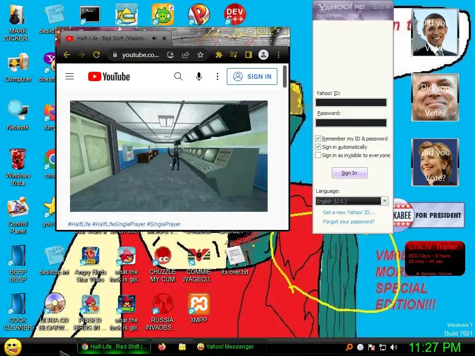Open the Network desktop icon

[x=18, y=115]
